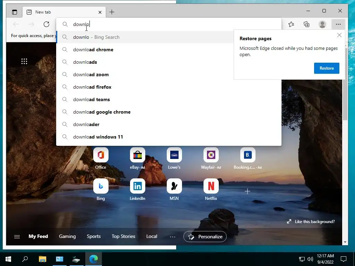Image resolution: width=355 pixels, height=266 pixels.
Task: Personalize the news feed
Action: (x=205, y=237)
